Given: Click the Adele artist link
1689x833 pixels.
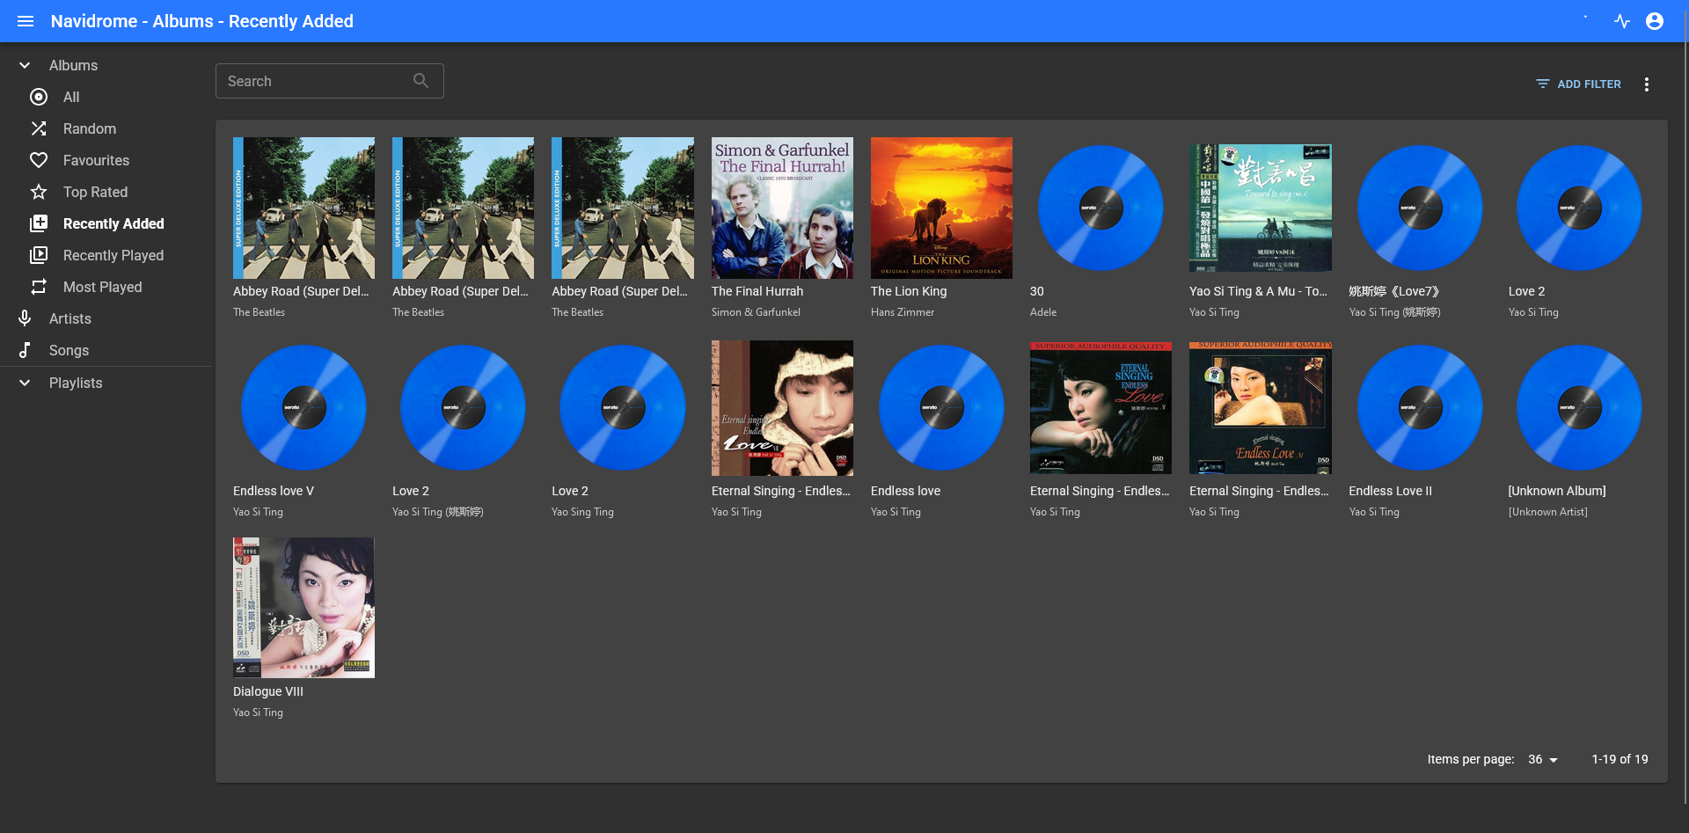Looking at the screenshot, I should pos(1043,312).
